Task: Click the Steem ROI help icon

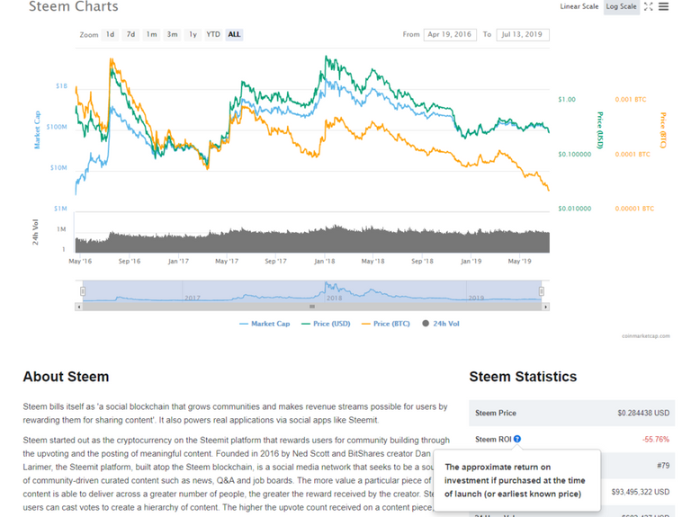Action: [517, 440]
